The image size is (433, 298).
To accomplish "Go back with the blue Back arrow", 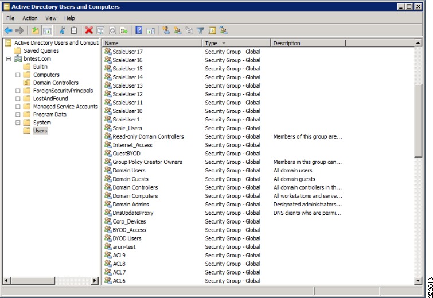I will pyautogui.click(x=8, y=30).
